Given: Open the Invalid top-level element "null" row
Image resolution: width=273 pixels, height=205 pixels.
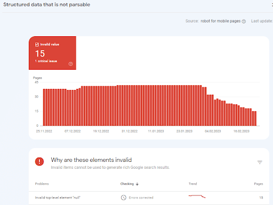Looking at the screenshot, I should point(149,198).
